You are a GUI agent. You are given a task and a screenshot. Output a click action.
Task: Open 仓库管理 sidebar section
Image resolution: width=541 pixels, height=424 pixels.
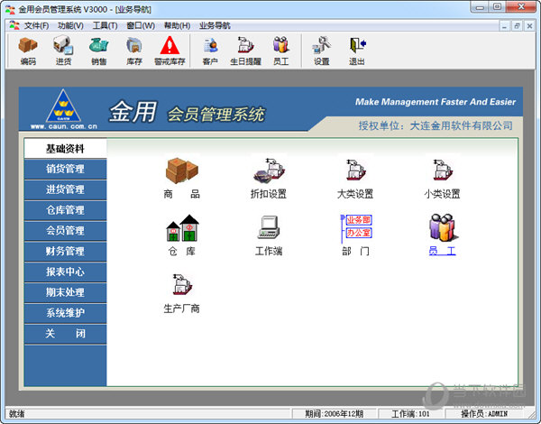coord(66,210)
